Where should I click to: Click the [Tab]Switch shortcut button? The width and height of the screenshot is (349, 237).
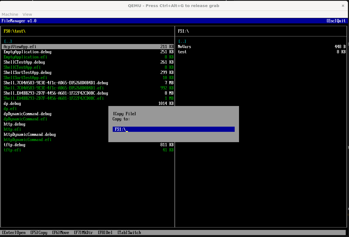click(x=129, y=233)
